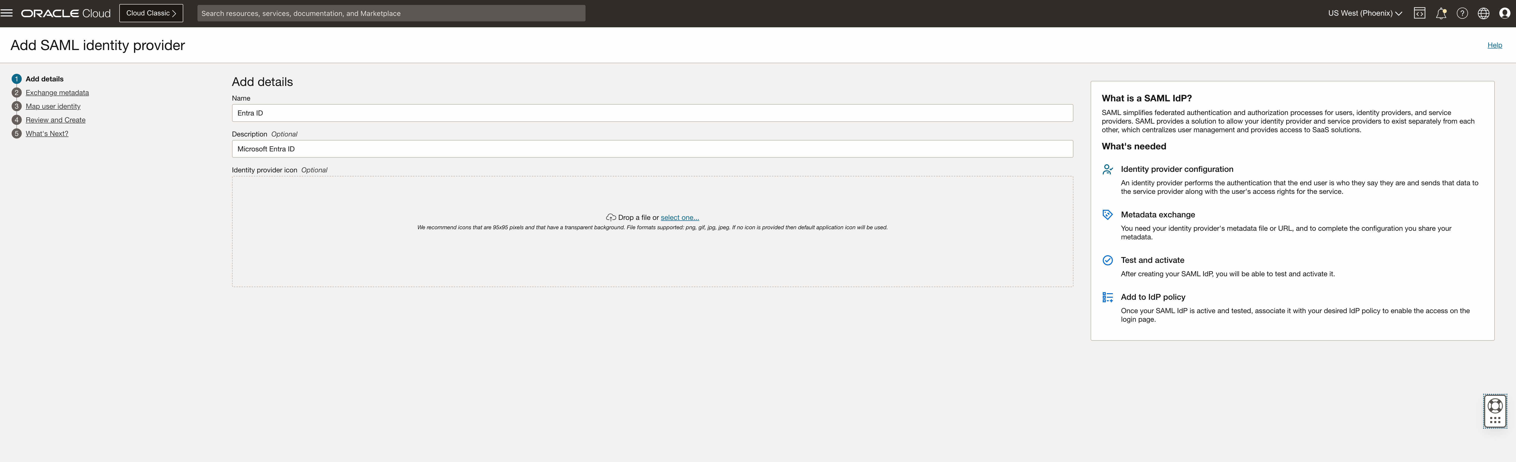This screenshot has width=1516, height=462.
Task: Jump to Review and Create step
Action: point(55,120)
